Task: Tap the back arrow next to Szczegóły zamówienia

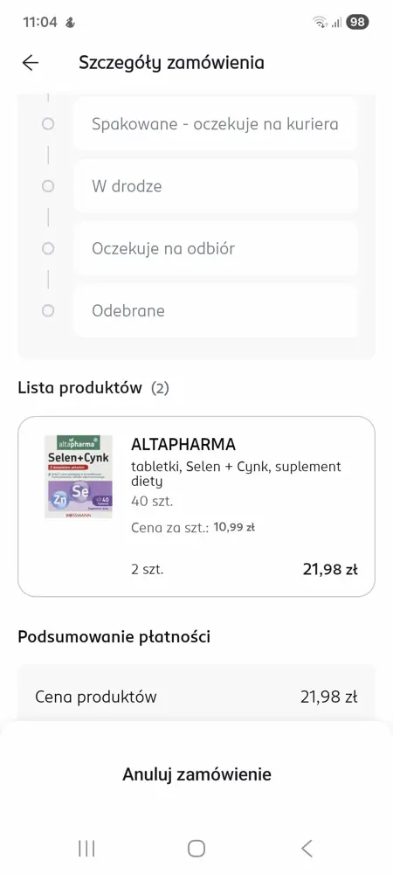Action: tap(30, 62)
